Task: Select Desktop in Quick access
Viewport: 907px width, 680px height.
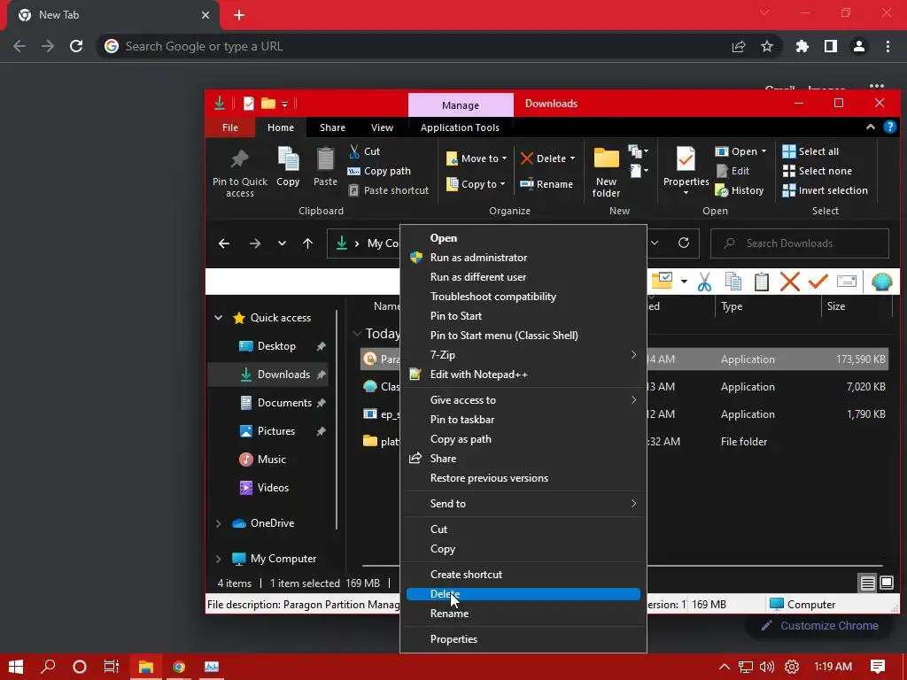Action: point(276,346)
